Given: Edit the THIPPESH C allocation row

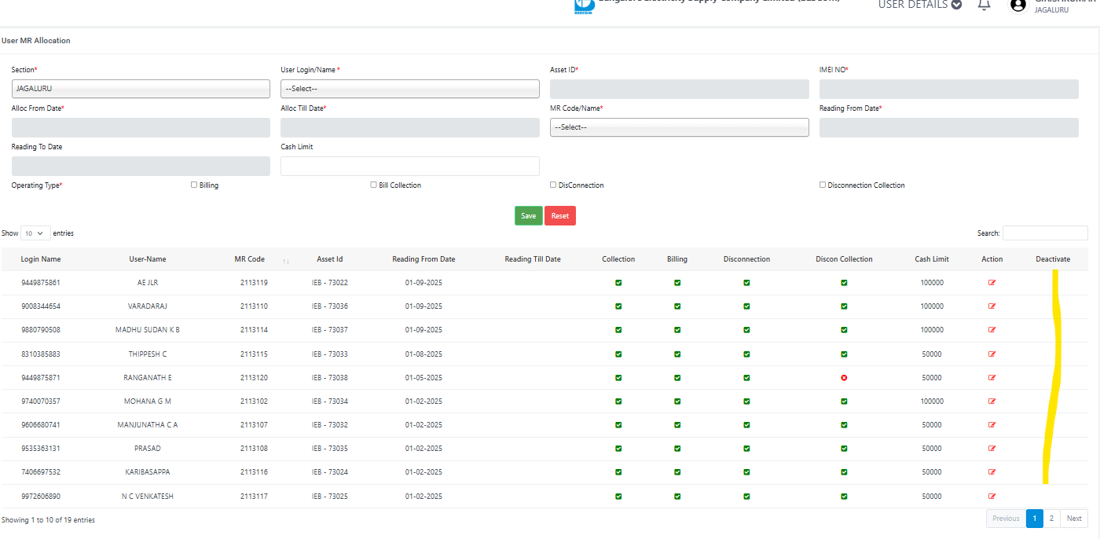Looking at the screenshot, I should point(992,354).
